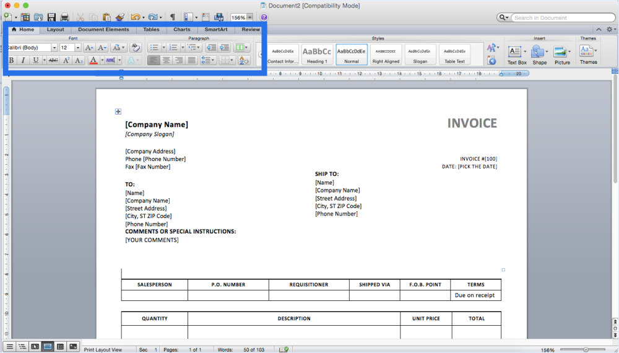Viewport: 619px width, 353px height.
Task: Click the Print icon in toolbar
Action: pyautogui.click(x=64, y=17)
